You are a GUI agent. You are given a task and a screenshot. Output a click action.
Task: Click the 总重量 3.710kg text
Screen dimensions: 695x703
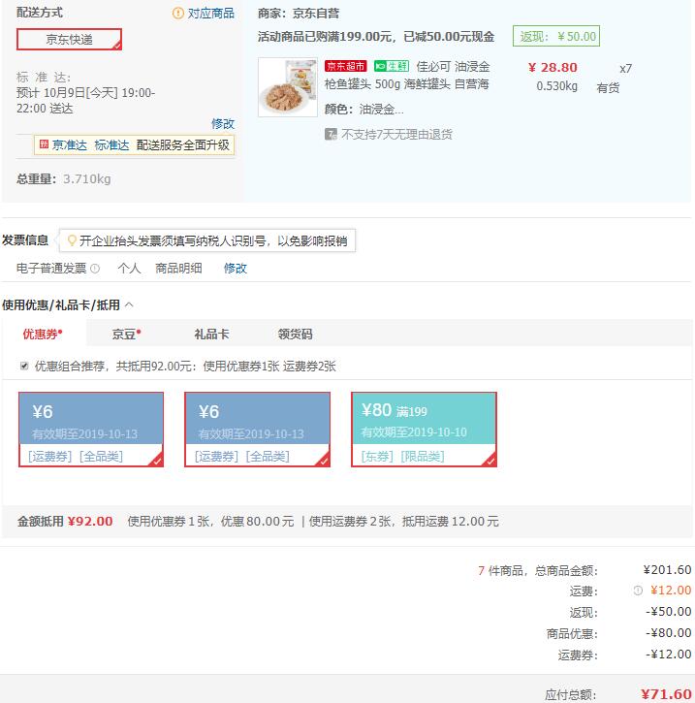point(64,178)
